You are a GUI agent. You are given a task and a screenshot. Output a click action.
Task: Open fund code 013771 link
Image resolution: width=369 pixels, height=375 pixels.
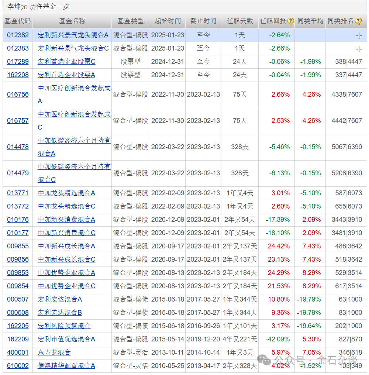click(x=18, y=193)
